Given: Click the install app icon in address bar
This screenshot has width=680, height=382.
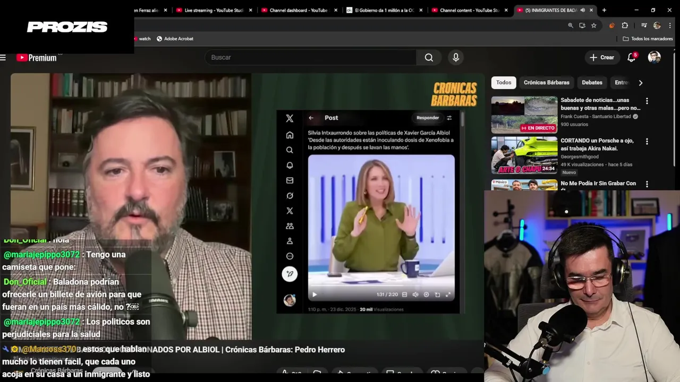Looking at the screenshot, I should [x=582, y=25].
